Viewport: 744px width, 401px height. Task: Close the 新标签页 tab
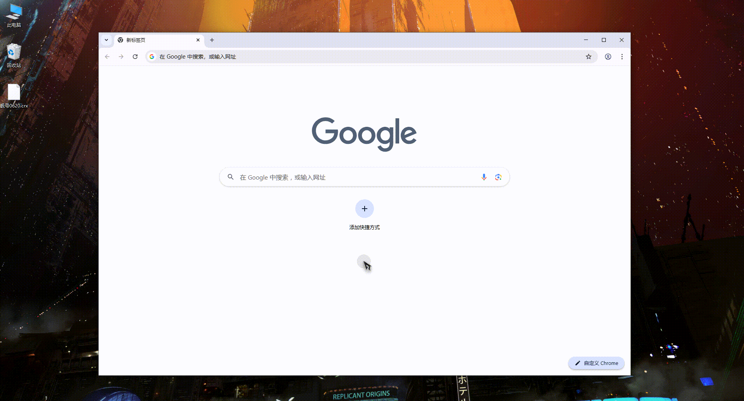click(198, 40)
